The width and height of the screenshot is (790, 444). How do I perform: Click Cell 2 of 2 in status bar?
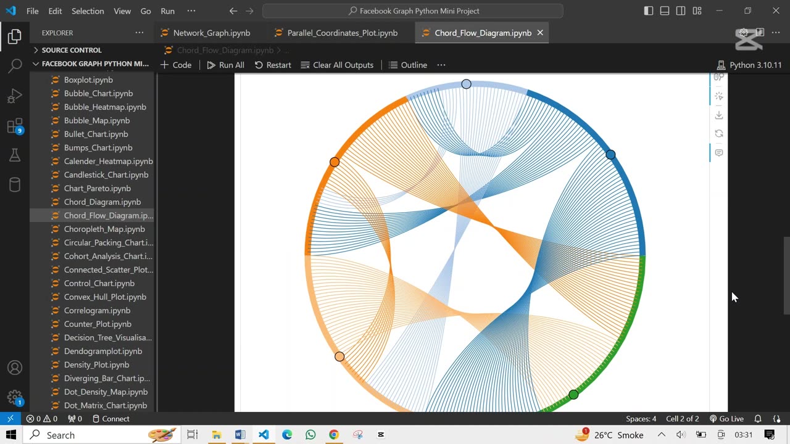click(x=683, y=419)
